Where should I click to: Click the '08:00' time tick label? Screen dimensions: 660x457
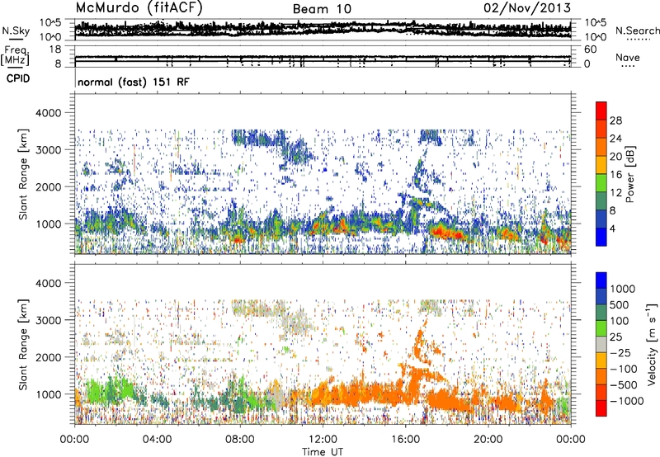pyautogui.click(x=240, y=440)
